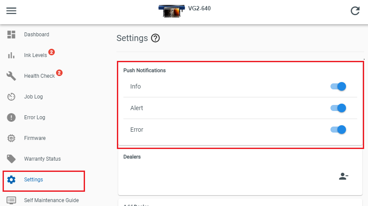Turn off the Alert notification switch

(338, 108)
